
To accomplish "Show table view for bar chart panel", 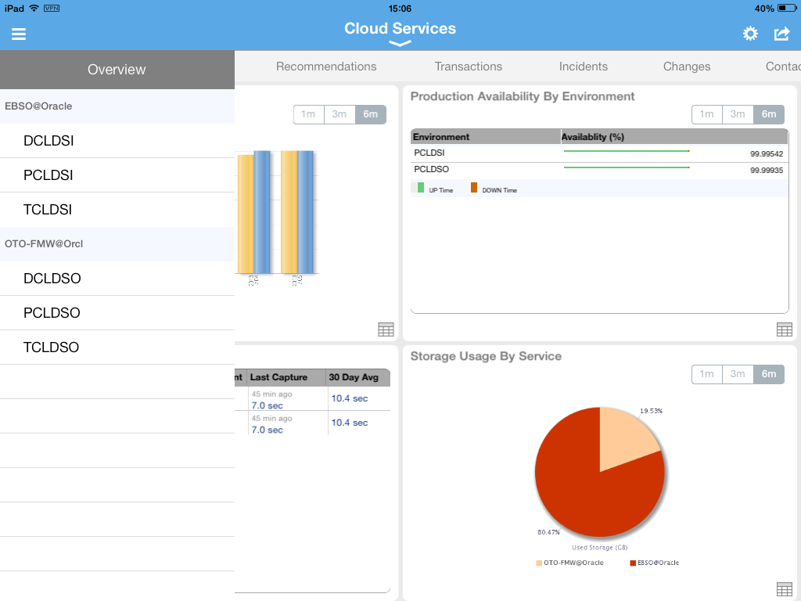I will click(386, 329).
